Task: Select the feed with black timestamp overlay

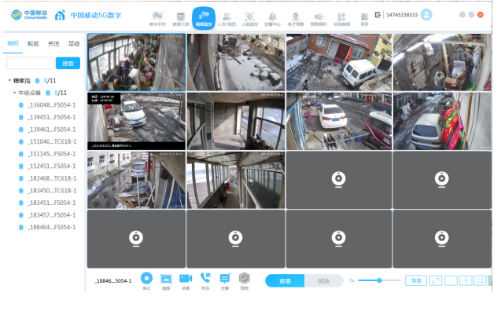Action: (x=136, y=121)
